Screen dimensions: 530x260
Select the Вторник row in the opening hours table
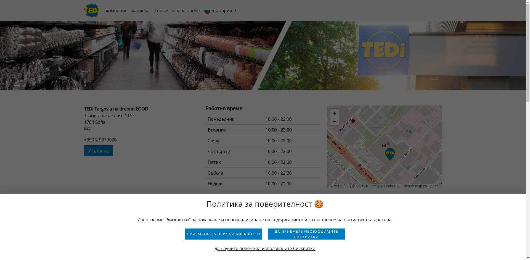(x=262, y=130)
